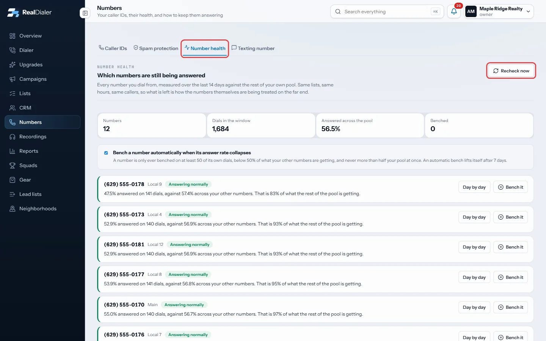Image resolution: width=546 pixels, height=341 pixels.
Task: Click the Answering normally badge for (629) 555-0181
Action: 190,245
